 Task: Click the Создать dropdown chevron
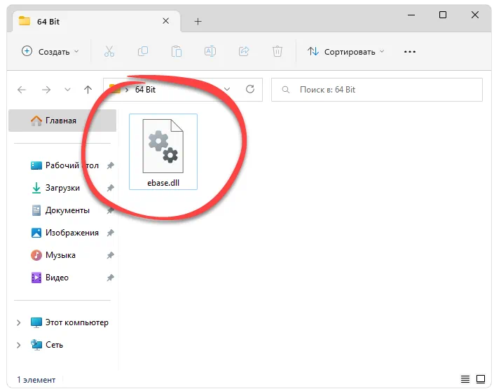point(76,51)
